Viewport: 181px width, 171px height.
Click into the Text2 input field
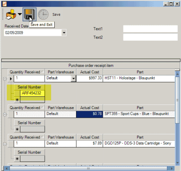pyautogui.click(x=150, y=37)
